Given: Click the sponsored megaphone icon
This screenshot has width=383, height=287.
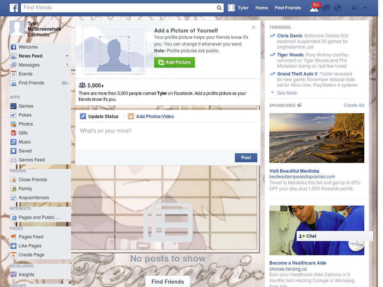Looking at the screenshot, I should pyautogui.click(x=300, y=105).
